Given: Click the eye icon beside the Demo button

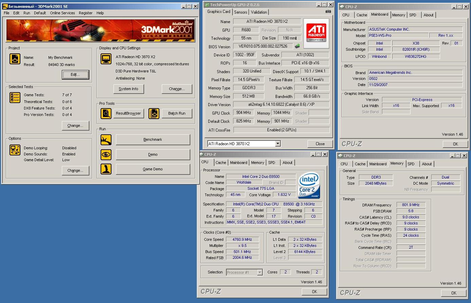Looking at the screenshot, I should click(106, 154).
